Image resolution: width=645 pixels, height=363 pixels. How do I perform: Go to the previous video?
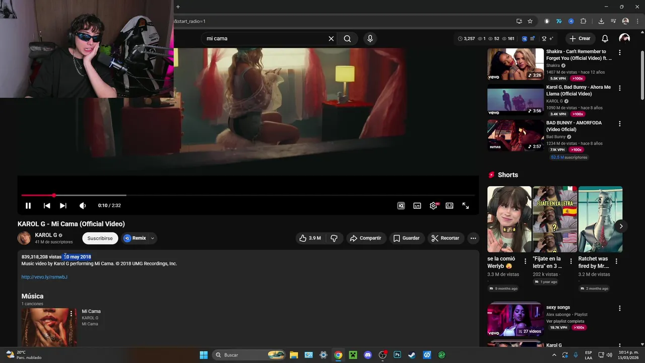click(x=47, y=206)
